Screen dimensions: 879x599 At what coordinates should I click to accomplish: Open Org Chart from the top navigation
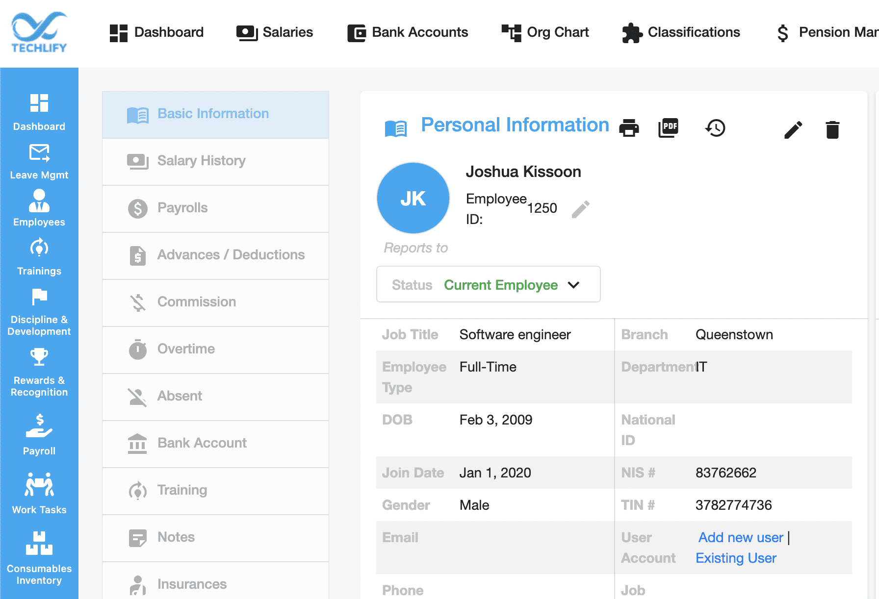tap(545, 32)
